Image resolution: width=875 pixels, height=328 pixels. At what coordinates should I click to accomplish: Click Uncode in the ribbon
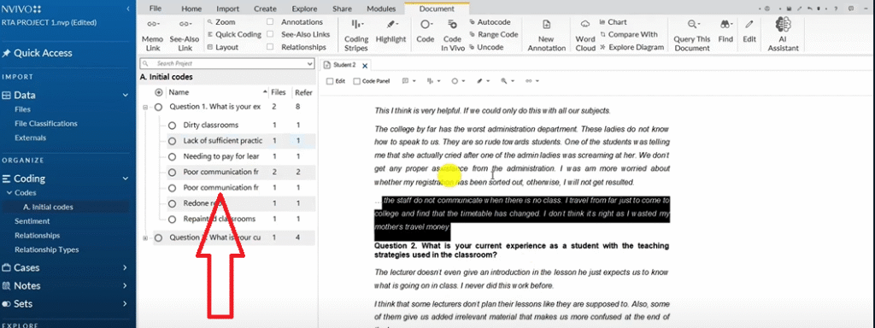486,48
